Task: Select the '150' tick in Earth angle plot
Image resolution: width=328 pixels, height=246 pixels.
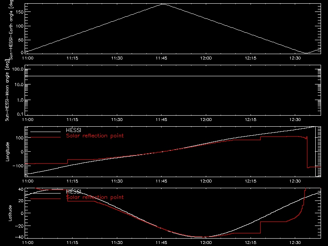Action: coord(20,12)
